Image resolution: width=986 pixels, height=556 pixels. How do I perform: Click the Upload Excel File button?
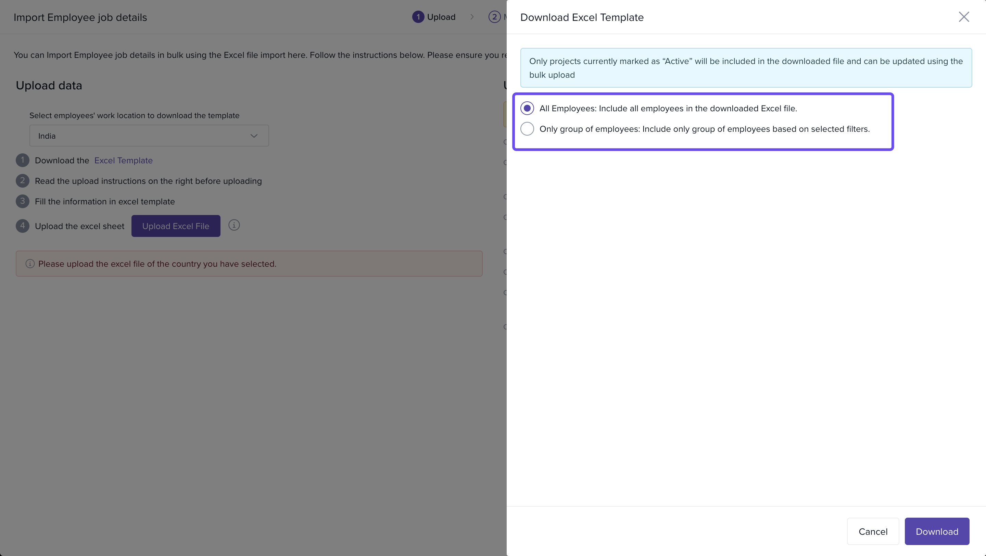click(176, 226)
